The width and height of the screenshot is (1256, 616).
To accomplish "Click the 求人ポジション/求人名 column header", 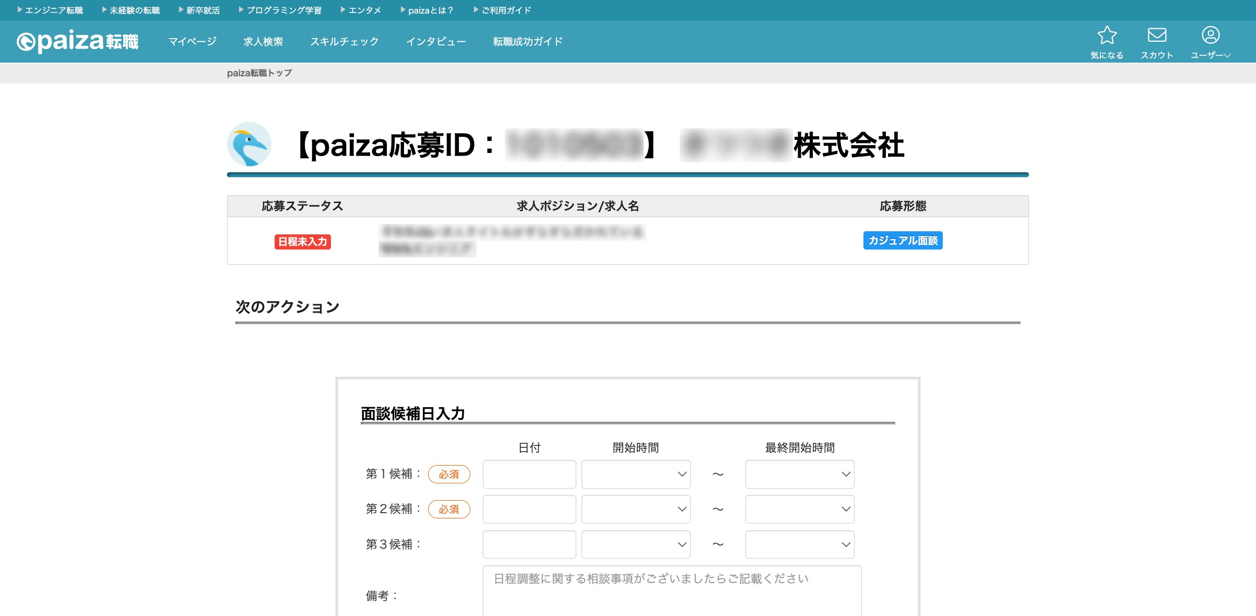I will pos(578,206).
